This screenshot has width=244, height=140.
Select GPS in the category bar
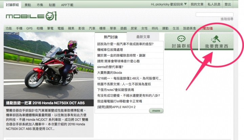click(29, 28)
